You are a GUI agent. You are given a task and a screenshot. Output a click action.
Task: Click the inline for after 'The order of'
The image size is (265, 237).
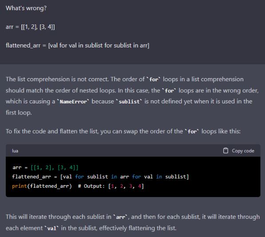(154, 79)
